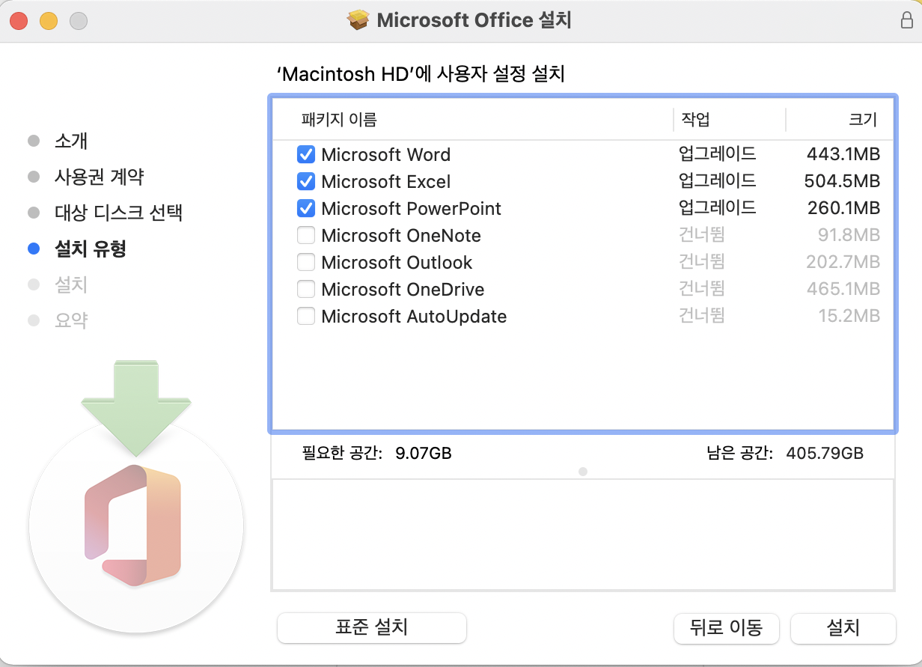The height and width of the screenshot is (667, 922).
Task: Select the Microsoft PowerPoint row label
Action: tap(412, 209)
